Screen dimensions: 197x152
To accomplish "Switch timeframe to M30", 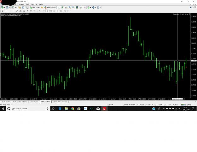I will click(x=51, y=11).
